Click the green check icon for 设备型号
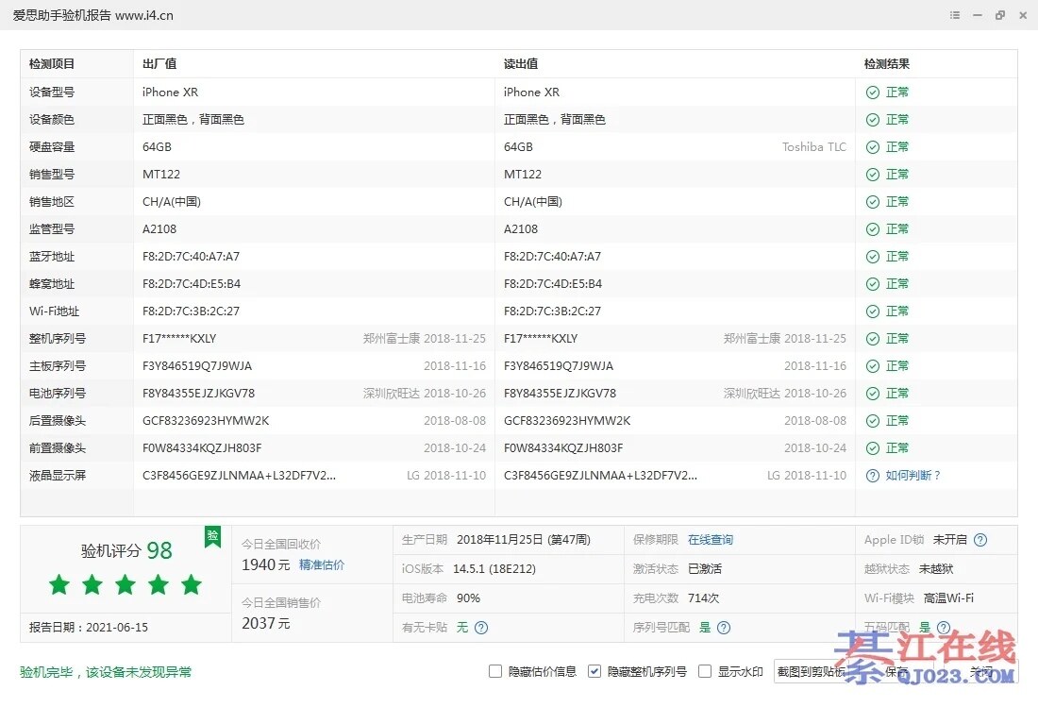 pyautogui.click(x=873, y=93)
